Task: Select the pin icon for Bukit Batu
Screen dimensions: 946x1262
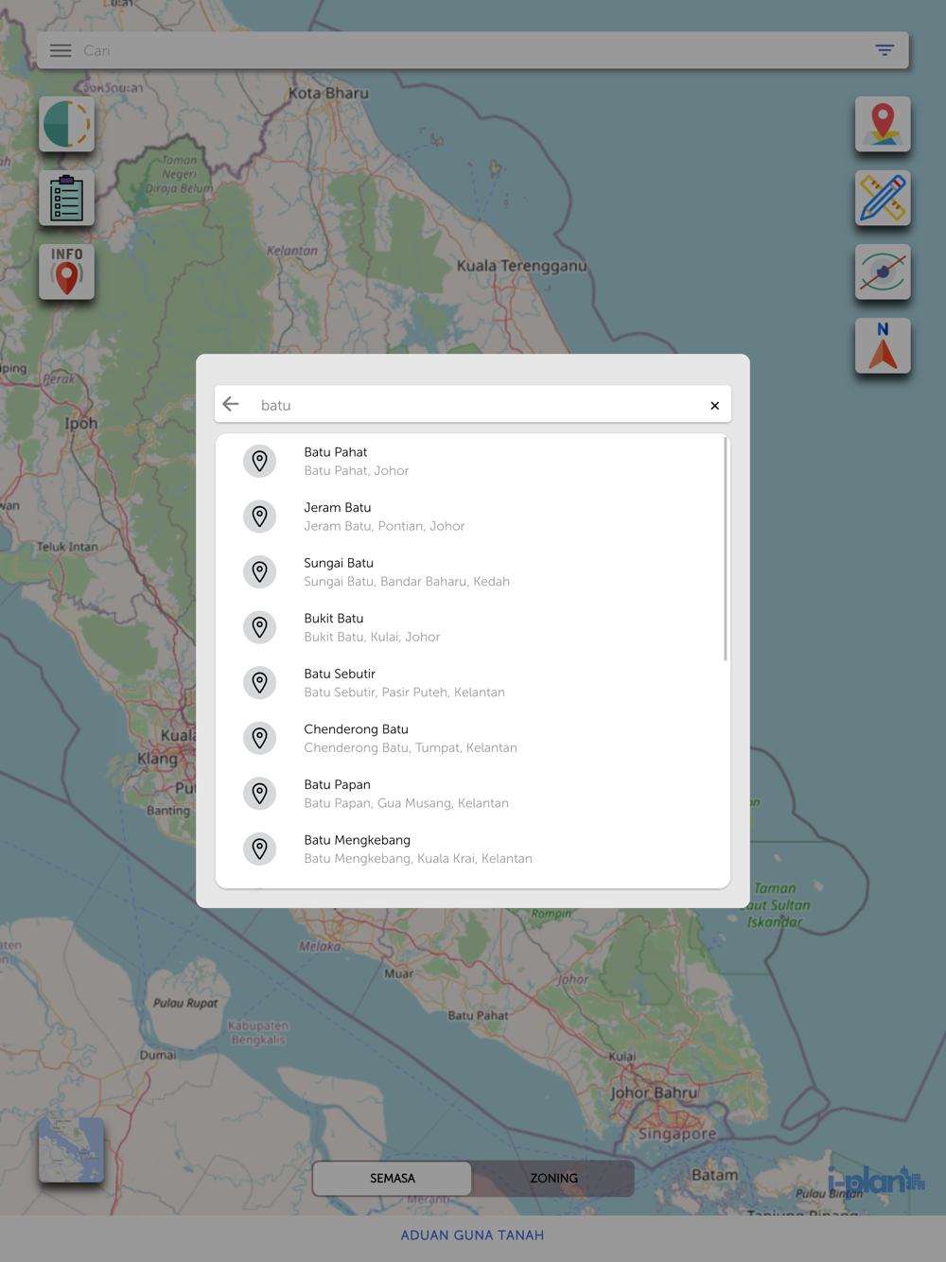Action: pos(259,627)
